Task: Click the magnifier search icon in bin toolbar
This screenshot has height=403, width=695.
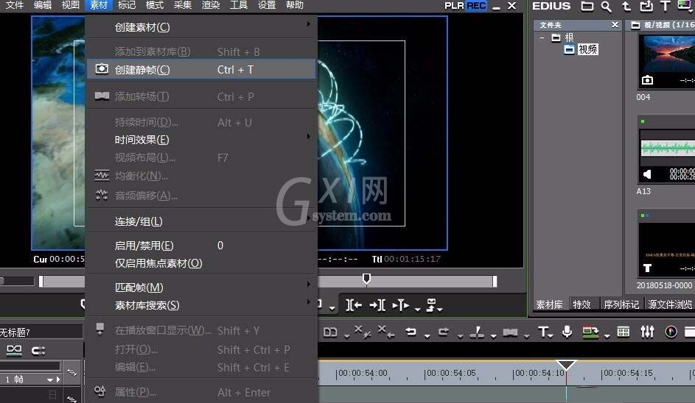Action: [606, 6]
